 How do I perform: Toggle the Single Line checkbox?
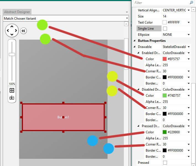[165, 29]
